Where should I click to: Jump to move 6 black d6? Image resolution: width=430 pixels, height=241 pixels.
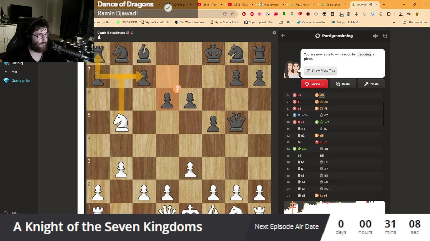[x=321, y=95]
